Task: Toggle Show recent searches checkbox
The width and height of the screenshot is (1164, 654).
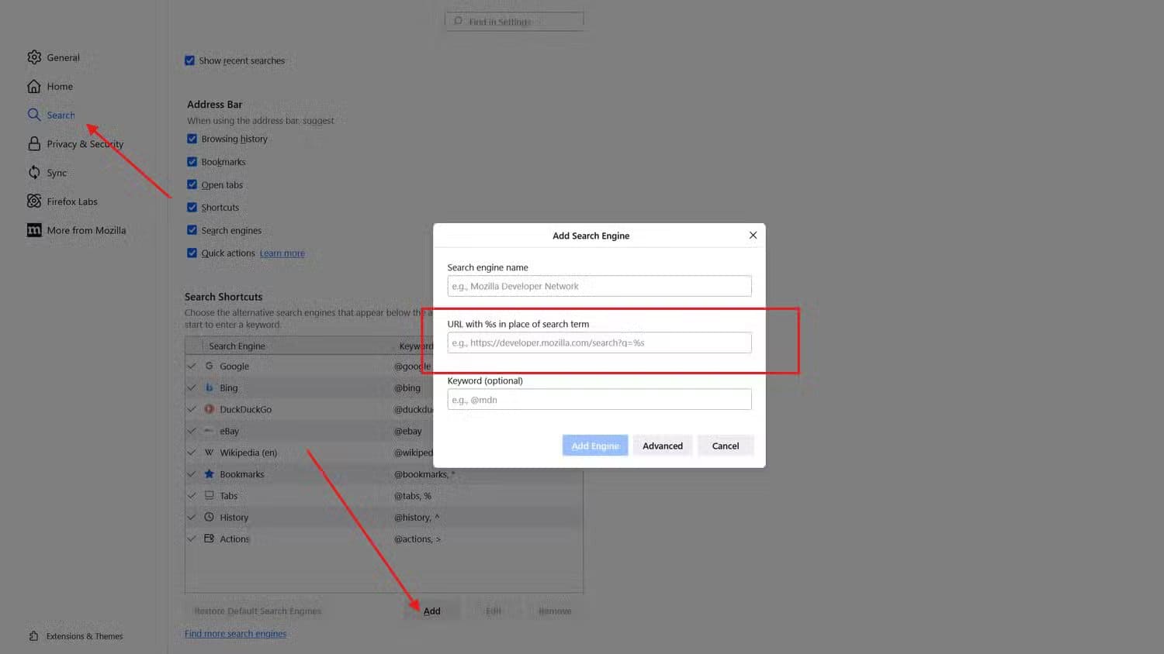Action: [x=189, y=60]
